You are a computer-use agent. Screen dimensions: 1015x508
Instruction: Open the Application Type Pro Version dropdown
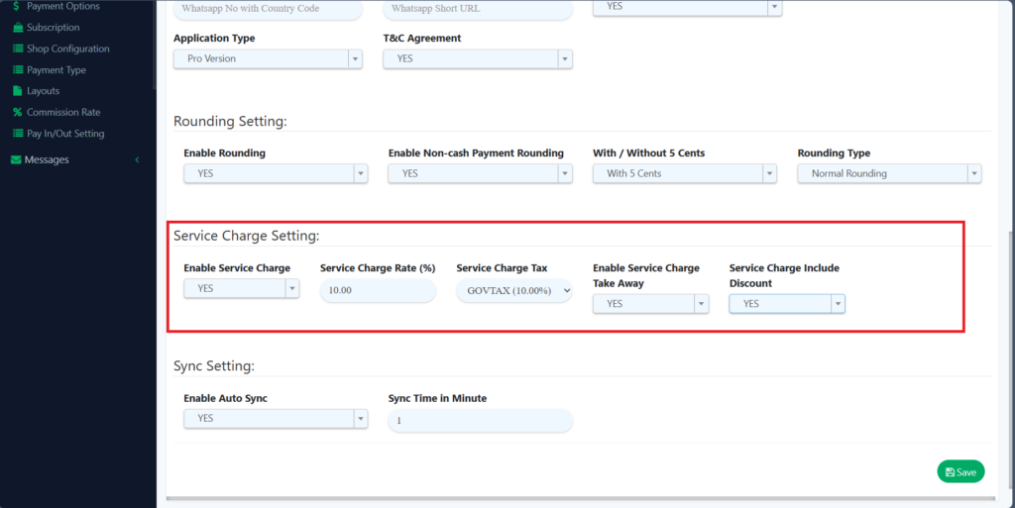coord(268,58)
